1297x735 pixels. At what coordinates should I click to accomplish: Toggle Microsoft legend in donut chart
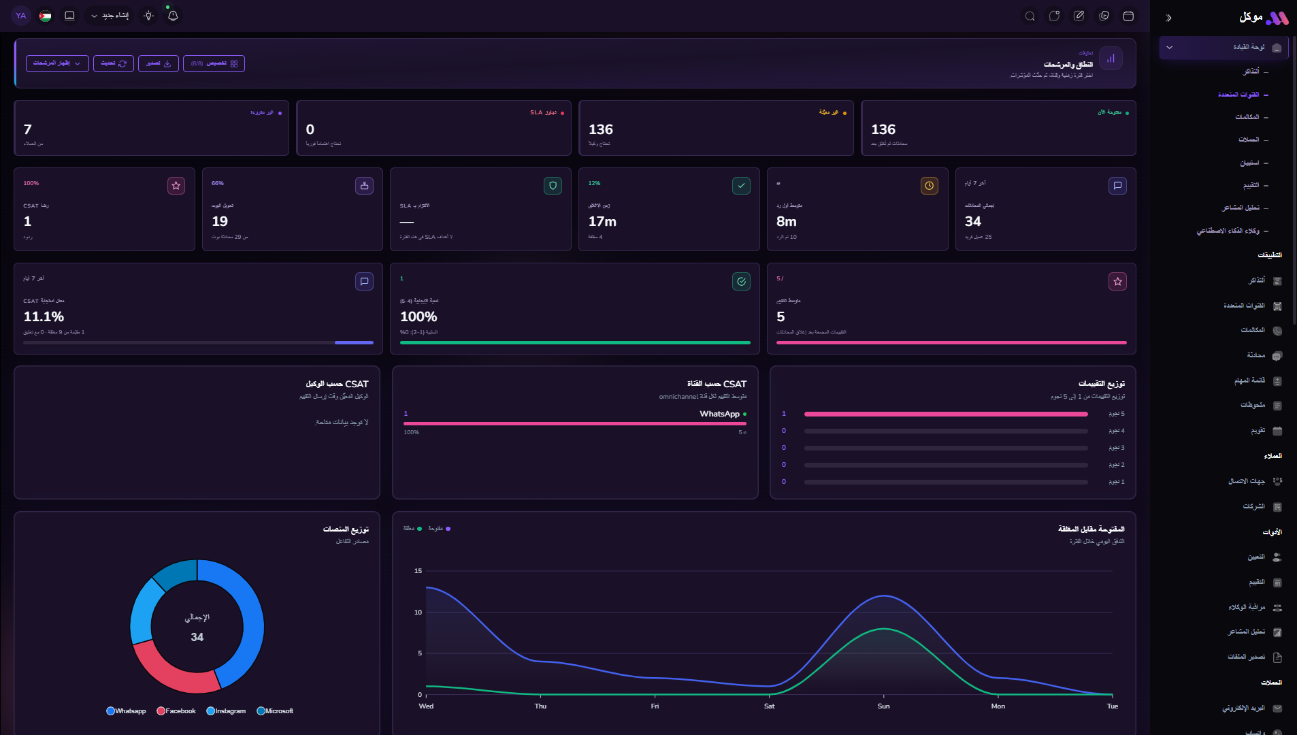(275, 711)
